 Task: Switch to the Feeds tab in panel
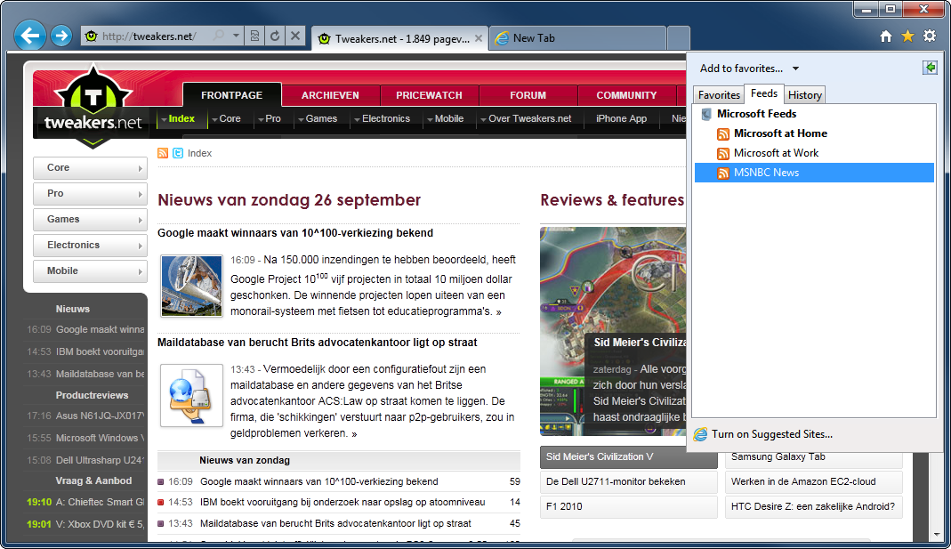coord(763,93)
